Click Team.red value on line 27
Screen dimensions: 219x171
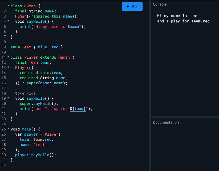[43, 140]
